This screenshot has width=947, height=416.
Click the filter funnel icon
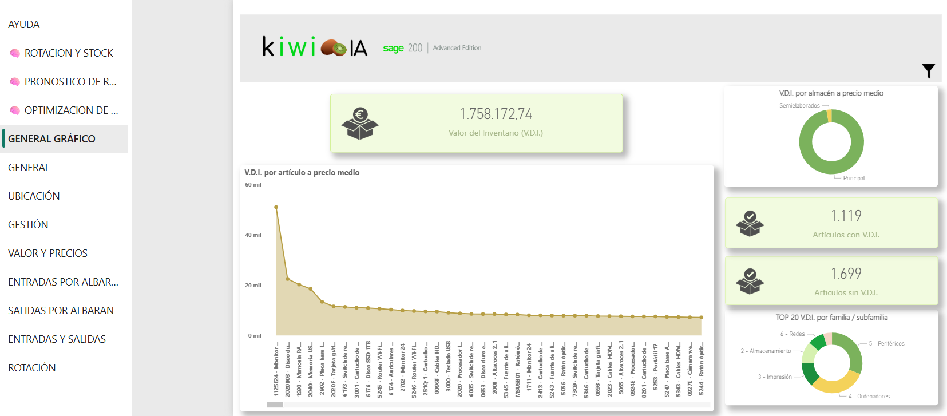coord(928,71)
